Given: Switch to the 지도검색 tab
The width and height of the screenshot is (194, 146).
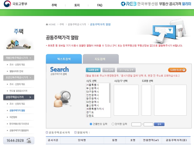Looking at the screenshot, I should (x=101, y=59).
